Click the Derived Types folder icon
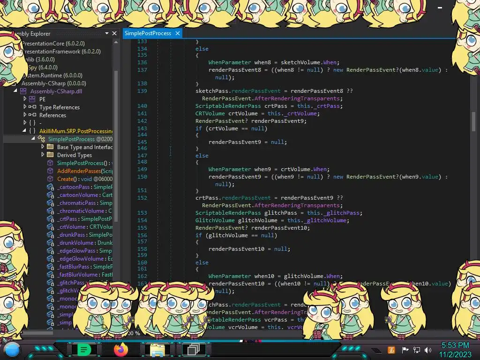The image size is (480, 360). pyautogui.click(x=50, y=155)
